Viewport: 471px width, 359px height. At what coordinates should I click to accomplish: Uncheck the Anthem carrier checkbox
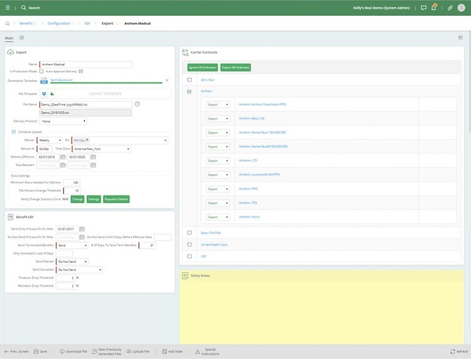[x=189, y=91]
